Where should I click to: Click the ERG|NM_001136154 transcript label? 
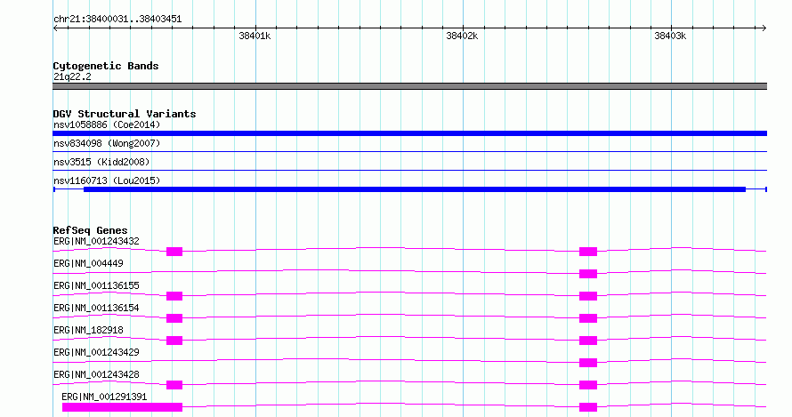[x=96, y=308]
